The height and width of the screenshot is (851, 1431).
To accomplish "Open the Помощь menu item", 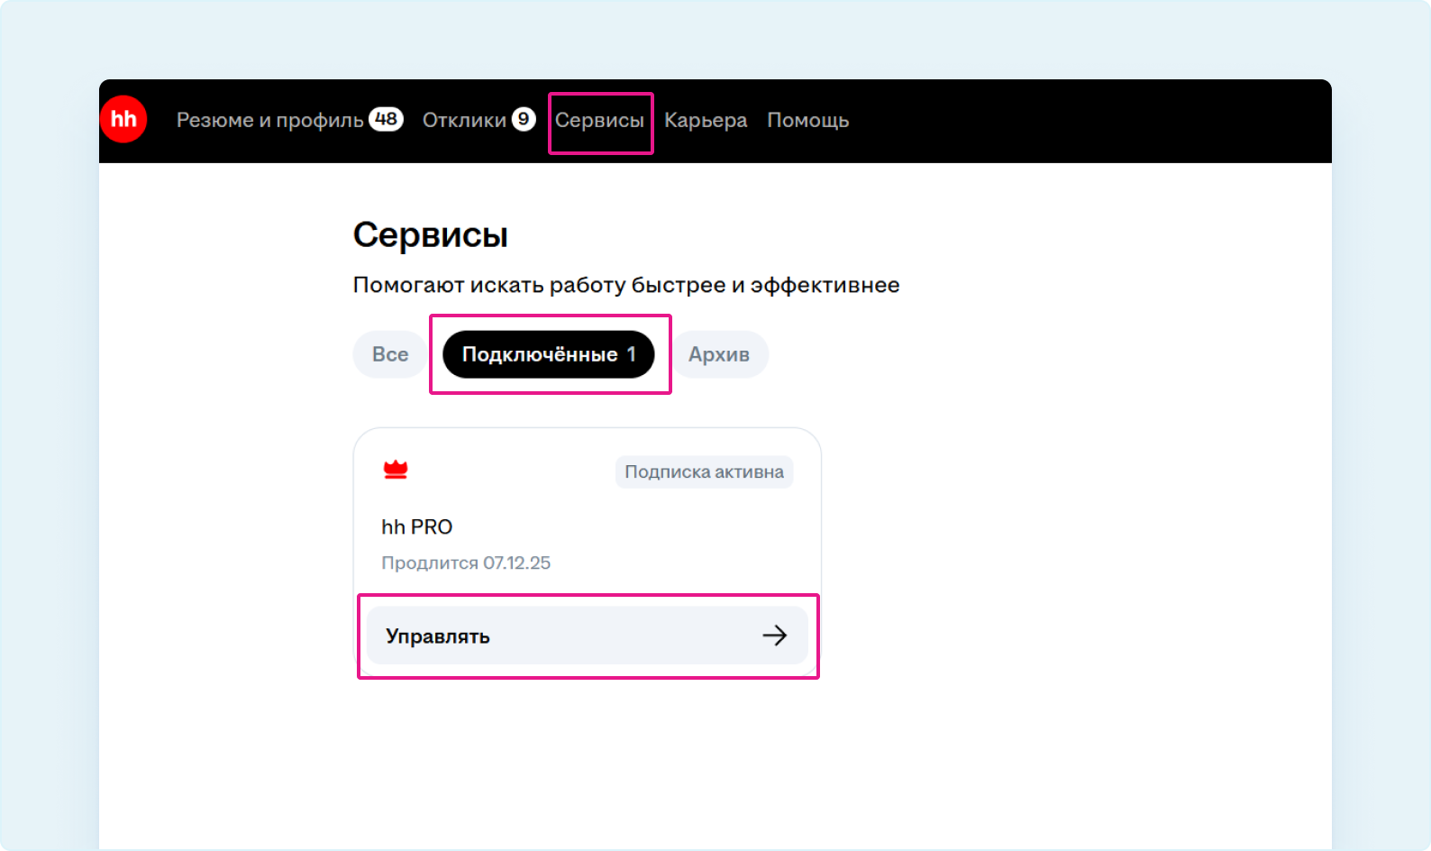I will pyautogui.click(x=807, y=121).
